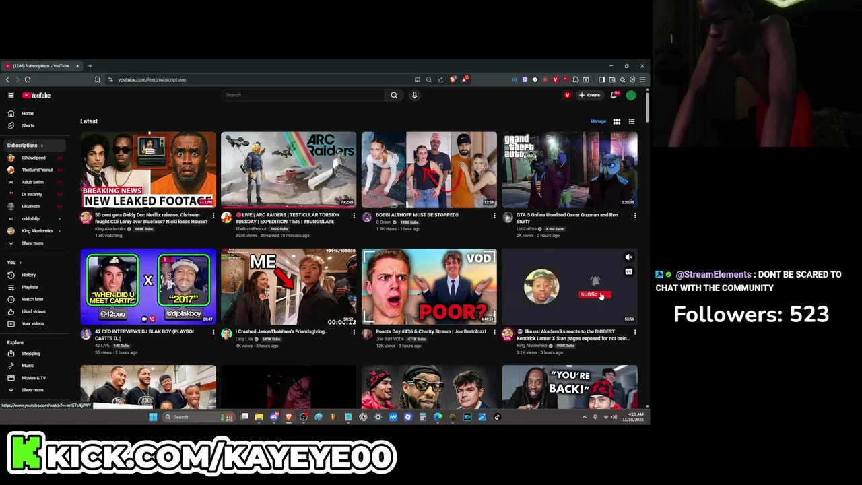Open YouTube notifications bell
862x485 pixels.
[x=614, y=95]
